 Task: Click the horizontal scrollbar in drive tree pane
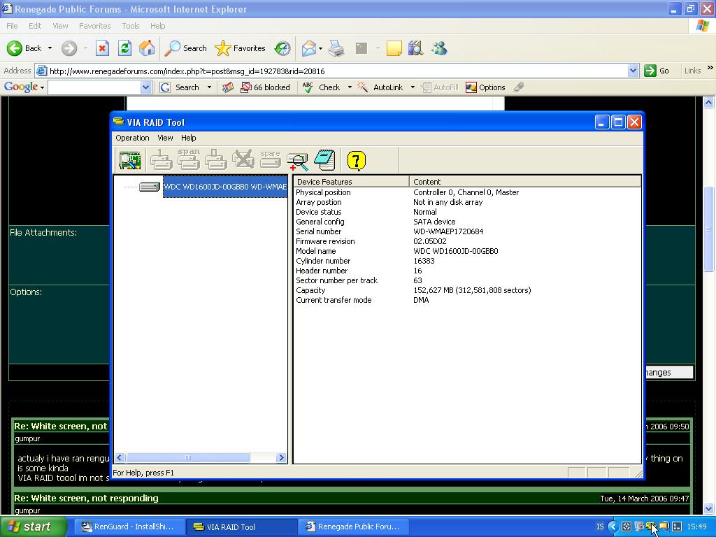(x=187, y=457)
